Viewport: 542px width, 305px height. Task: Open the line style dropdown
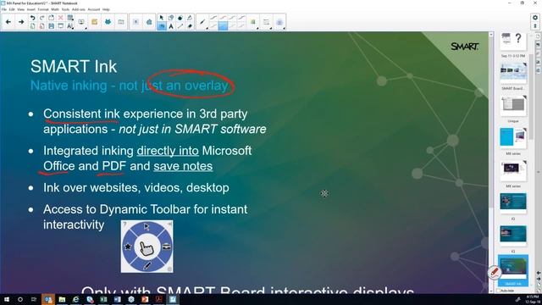point(266,22)
